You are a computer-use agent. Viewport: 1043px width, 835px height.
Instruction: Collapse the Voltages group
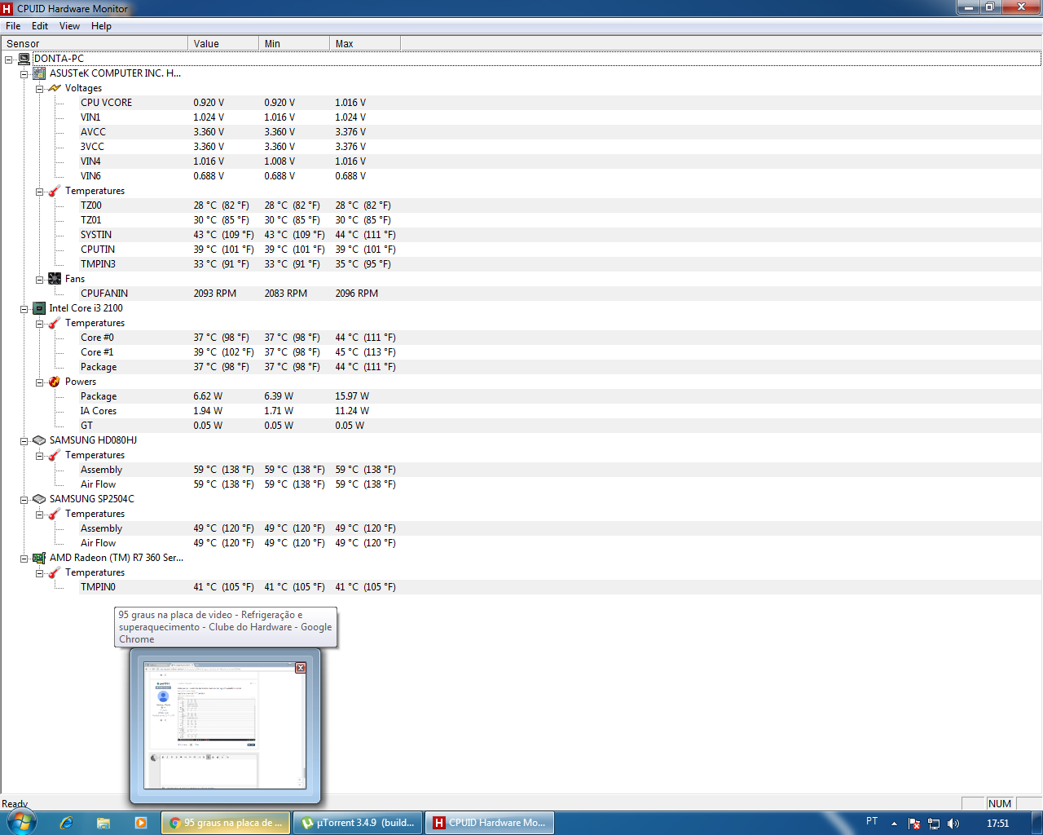(39, 89)
